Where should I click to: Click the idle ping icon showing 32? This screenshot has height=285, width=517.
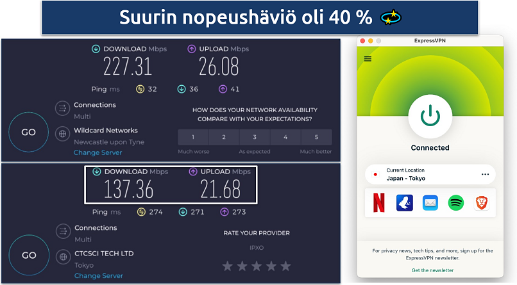pos(140,89)
